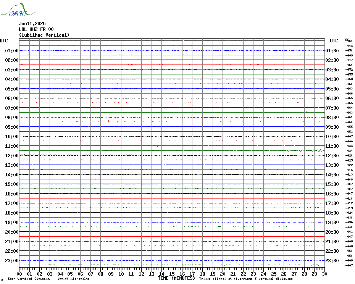The image size is (355, 284).
Task: Click the station code LBL HHZ FR 00
Action: (x=36, y=29)
